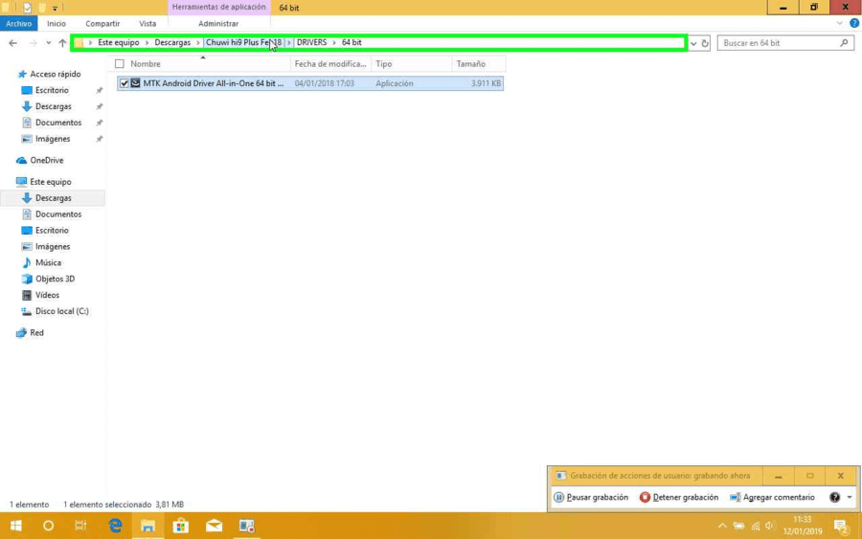Expand chevron after Descargas breadcrumb

[x=198, y=42]
